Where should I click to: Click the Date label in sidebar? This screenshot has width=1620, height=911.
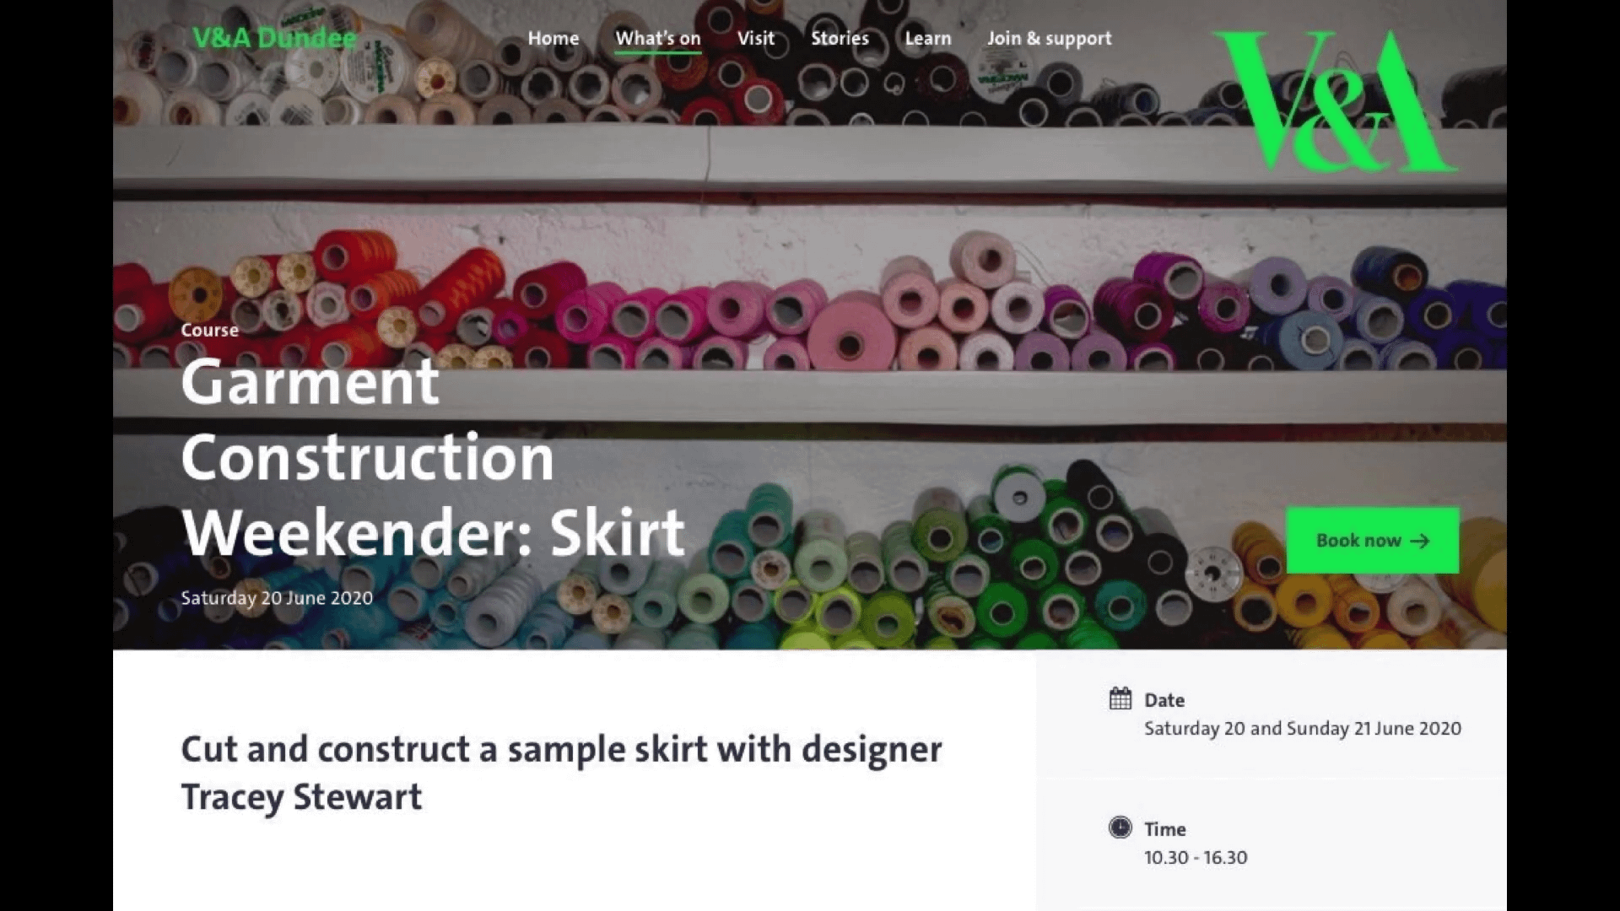pos(1164,700)
